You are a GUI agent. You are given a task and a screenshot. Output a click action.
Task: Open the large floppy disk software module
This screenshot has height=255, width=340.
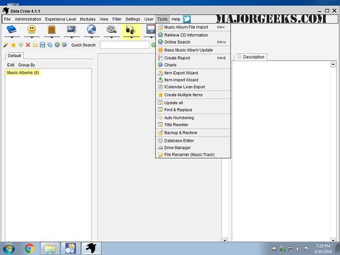point(151,30)
